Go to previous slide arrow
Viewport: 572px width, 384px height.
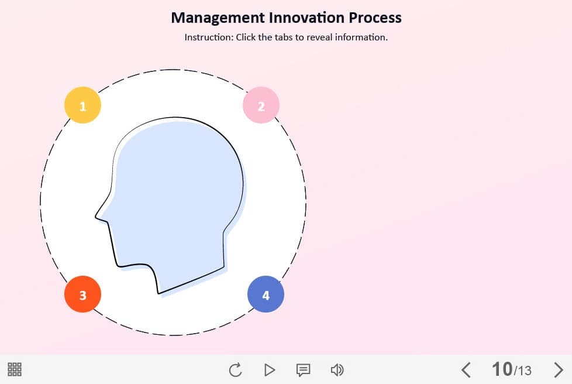pyautogui.click(x=466, y=370)
